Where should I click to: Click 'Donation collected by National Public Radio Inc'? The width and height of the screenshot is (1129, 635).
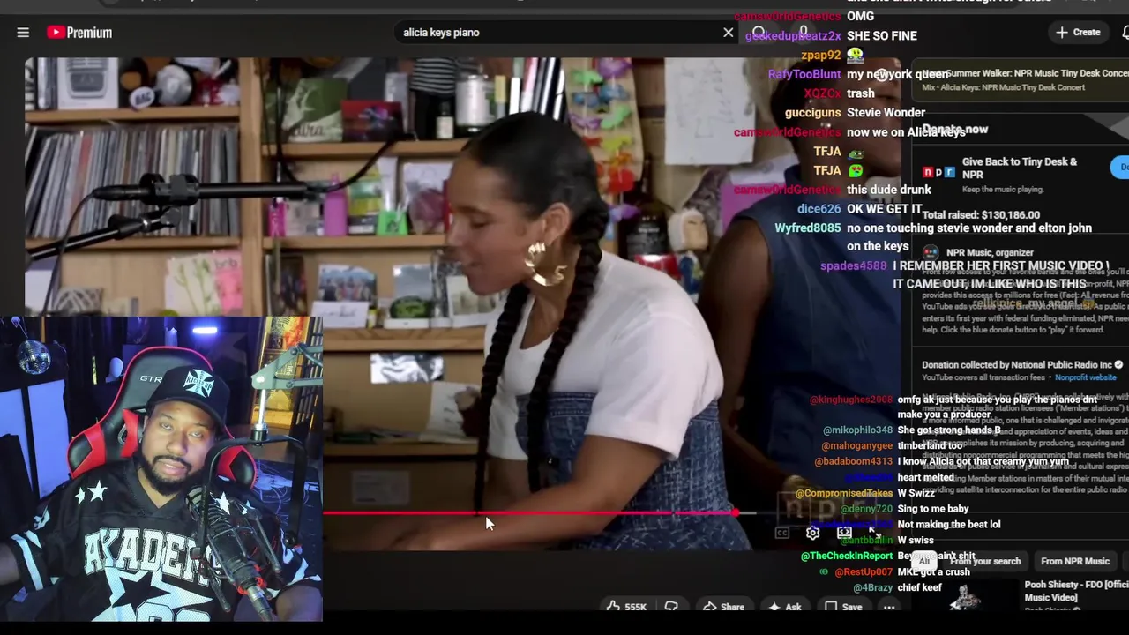click(1017, 365)
